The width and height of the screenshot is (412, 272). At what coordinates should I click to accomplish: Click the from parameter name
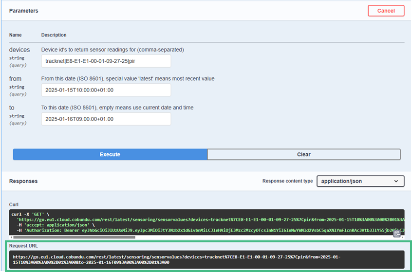click(x=15, y=78)
